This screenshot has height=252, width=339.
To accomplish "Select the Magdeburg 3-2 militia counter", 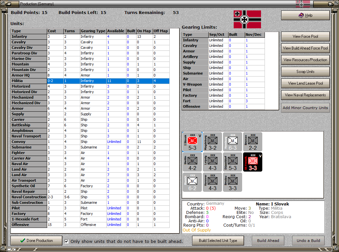I will 212,142.
